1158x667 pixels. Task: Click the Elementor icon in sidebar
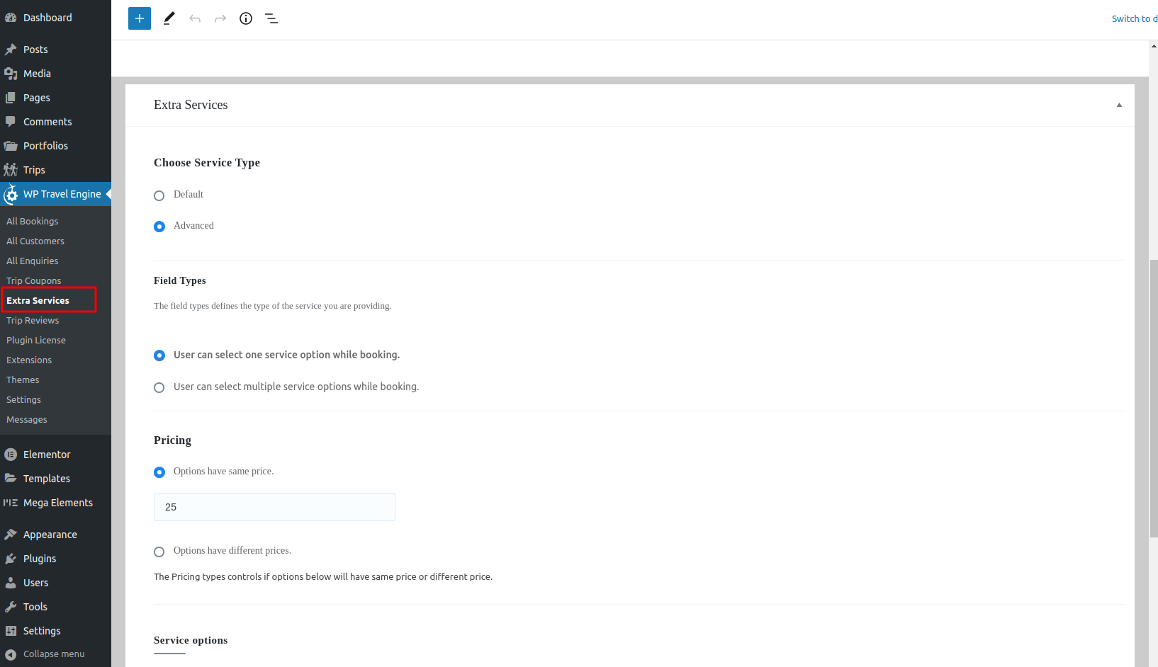(x=11, y=455)
